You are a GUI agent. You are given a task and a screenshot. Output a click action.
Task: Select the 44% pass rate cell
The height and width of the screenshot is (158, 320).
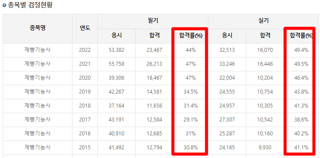pyautogui.click(x=191, y=50)
